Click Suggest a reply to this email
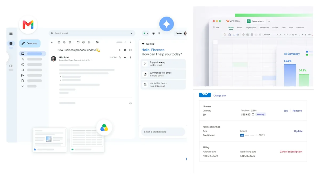The image size is (320, 180). (163, 64)
